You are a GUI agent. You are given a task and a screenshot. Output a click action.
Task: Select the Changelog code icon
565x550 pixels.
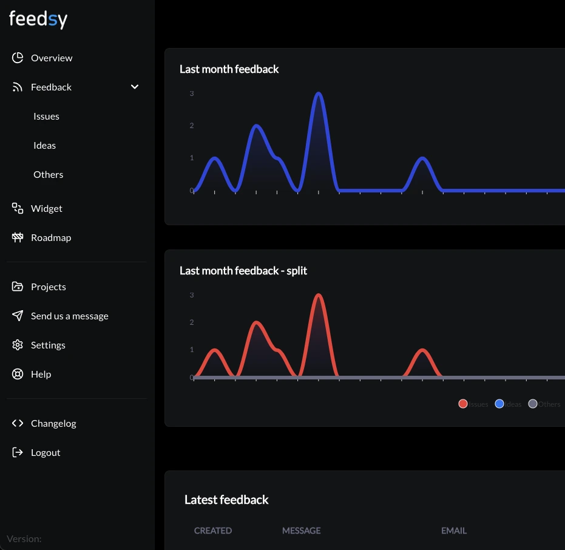(18, 423)
